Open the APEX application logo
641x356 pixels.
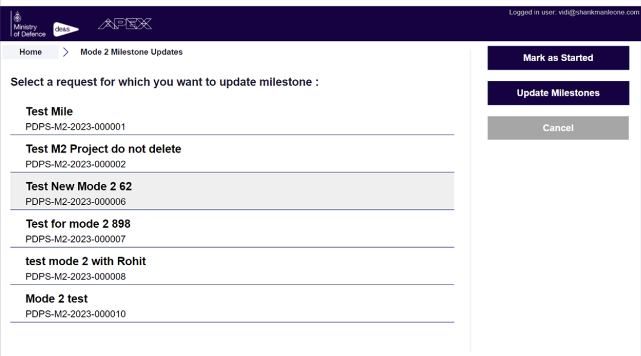pos(126,24)
